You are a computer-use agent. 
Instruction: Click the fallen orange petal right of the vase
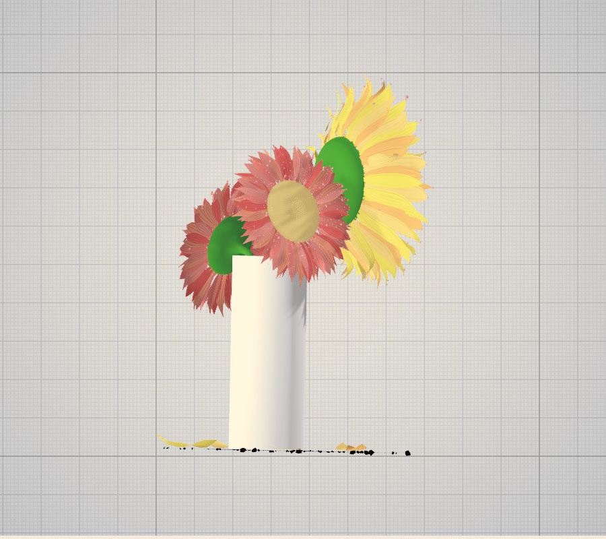click(x=350, y=445)
